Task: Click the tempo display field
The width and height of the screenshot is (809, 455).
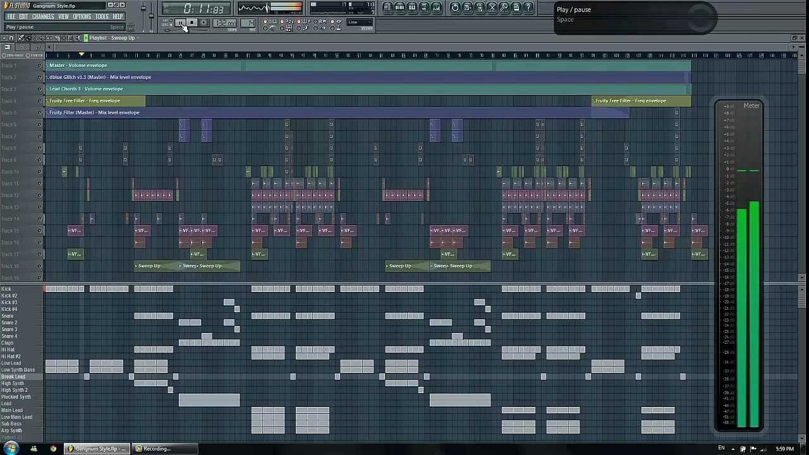Action: coord(224,23)
